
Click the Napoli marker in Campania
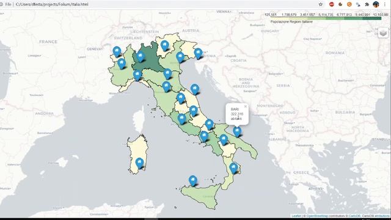pos(204,136)
